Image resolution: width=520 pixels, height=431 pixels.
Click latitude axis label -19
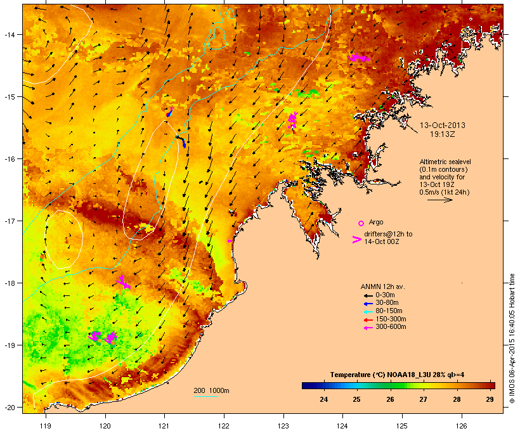(9, 345)
